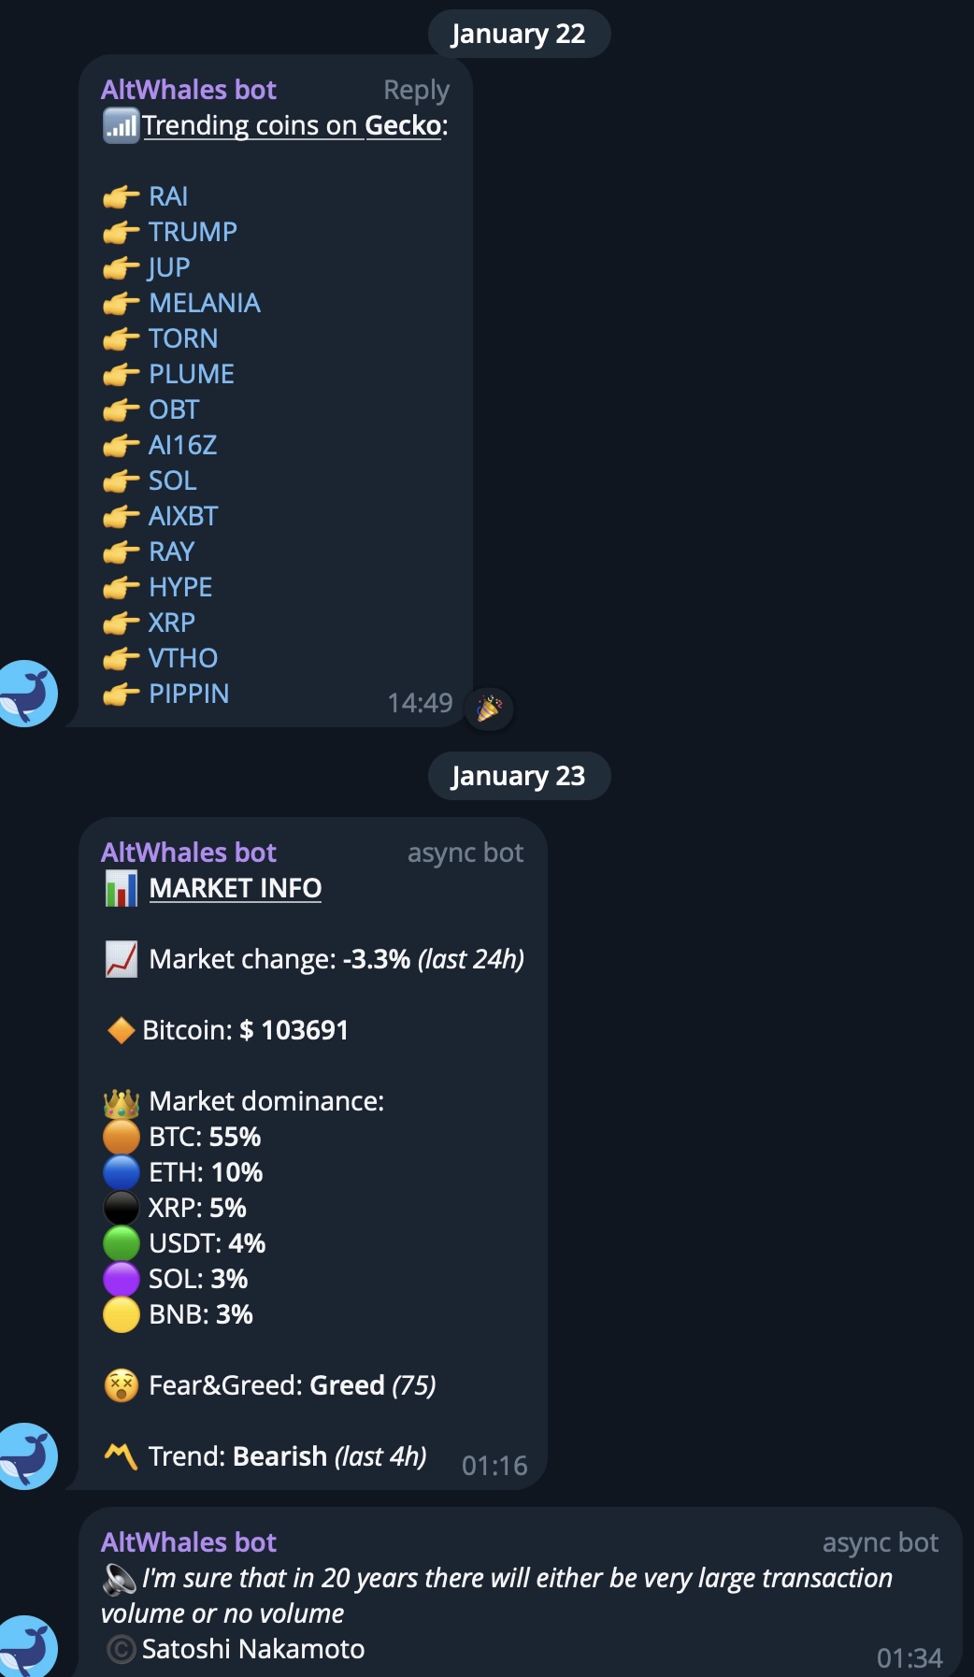Click the orange BTC dominance circle

pyautogui.click(x=122, y=1137)
